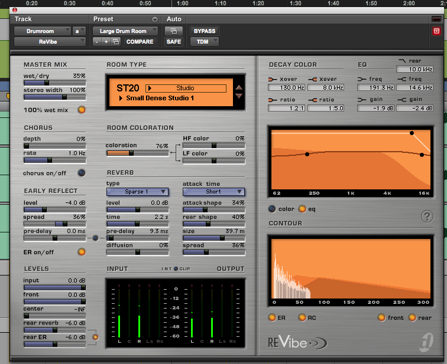Click the wet/dry mix slider
This screenshot has width=447, height=364.
tap(54, 83)
